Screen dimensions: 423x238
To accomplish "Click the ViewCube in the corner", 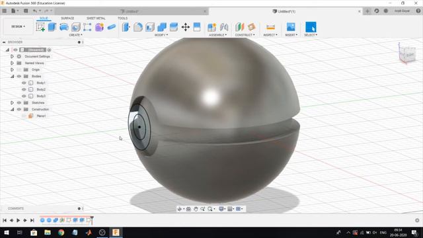I will point(407,54).
